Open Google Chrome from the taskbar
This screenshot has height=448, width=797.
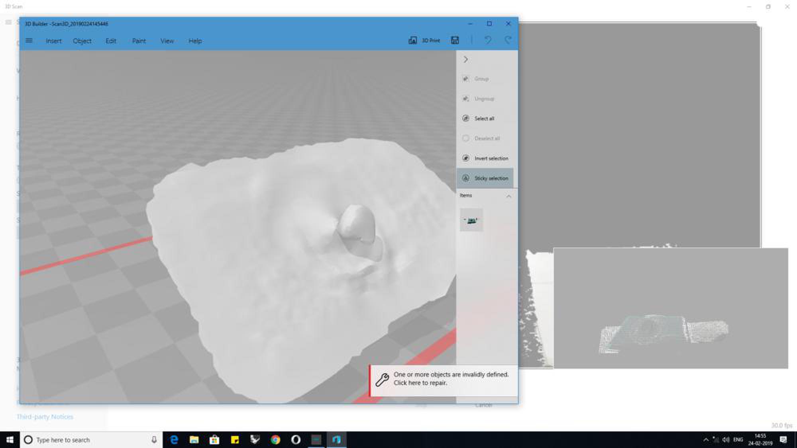pyautogui.click(x=275, y=440)
